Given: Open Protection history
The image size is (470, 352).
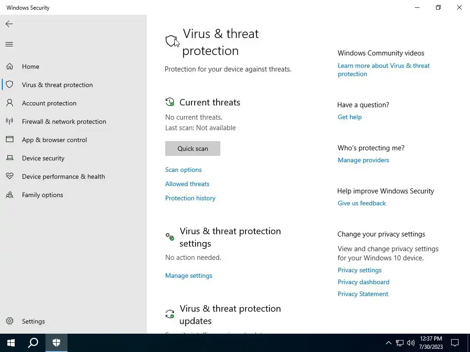Looking at the screenshot, I should 190,198.
